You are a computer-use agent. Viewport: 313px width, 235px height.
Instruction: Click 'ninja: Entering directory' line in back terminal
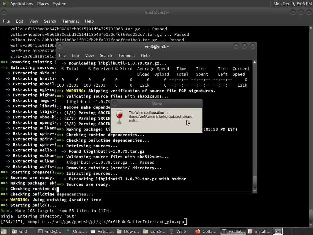pyautogui.click(x=38, y=216)
